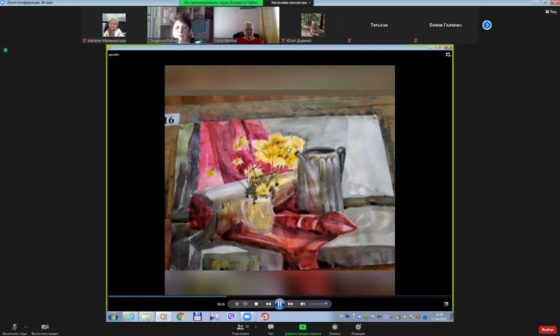Image resolution: width=560 pixels, height=336 pixels.
Task: Adjust the media player volume slider
Action: tap(318, 304)
